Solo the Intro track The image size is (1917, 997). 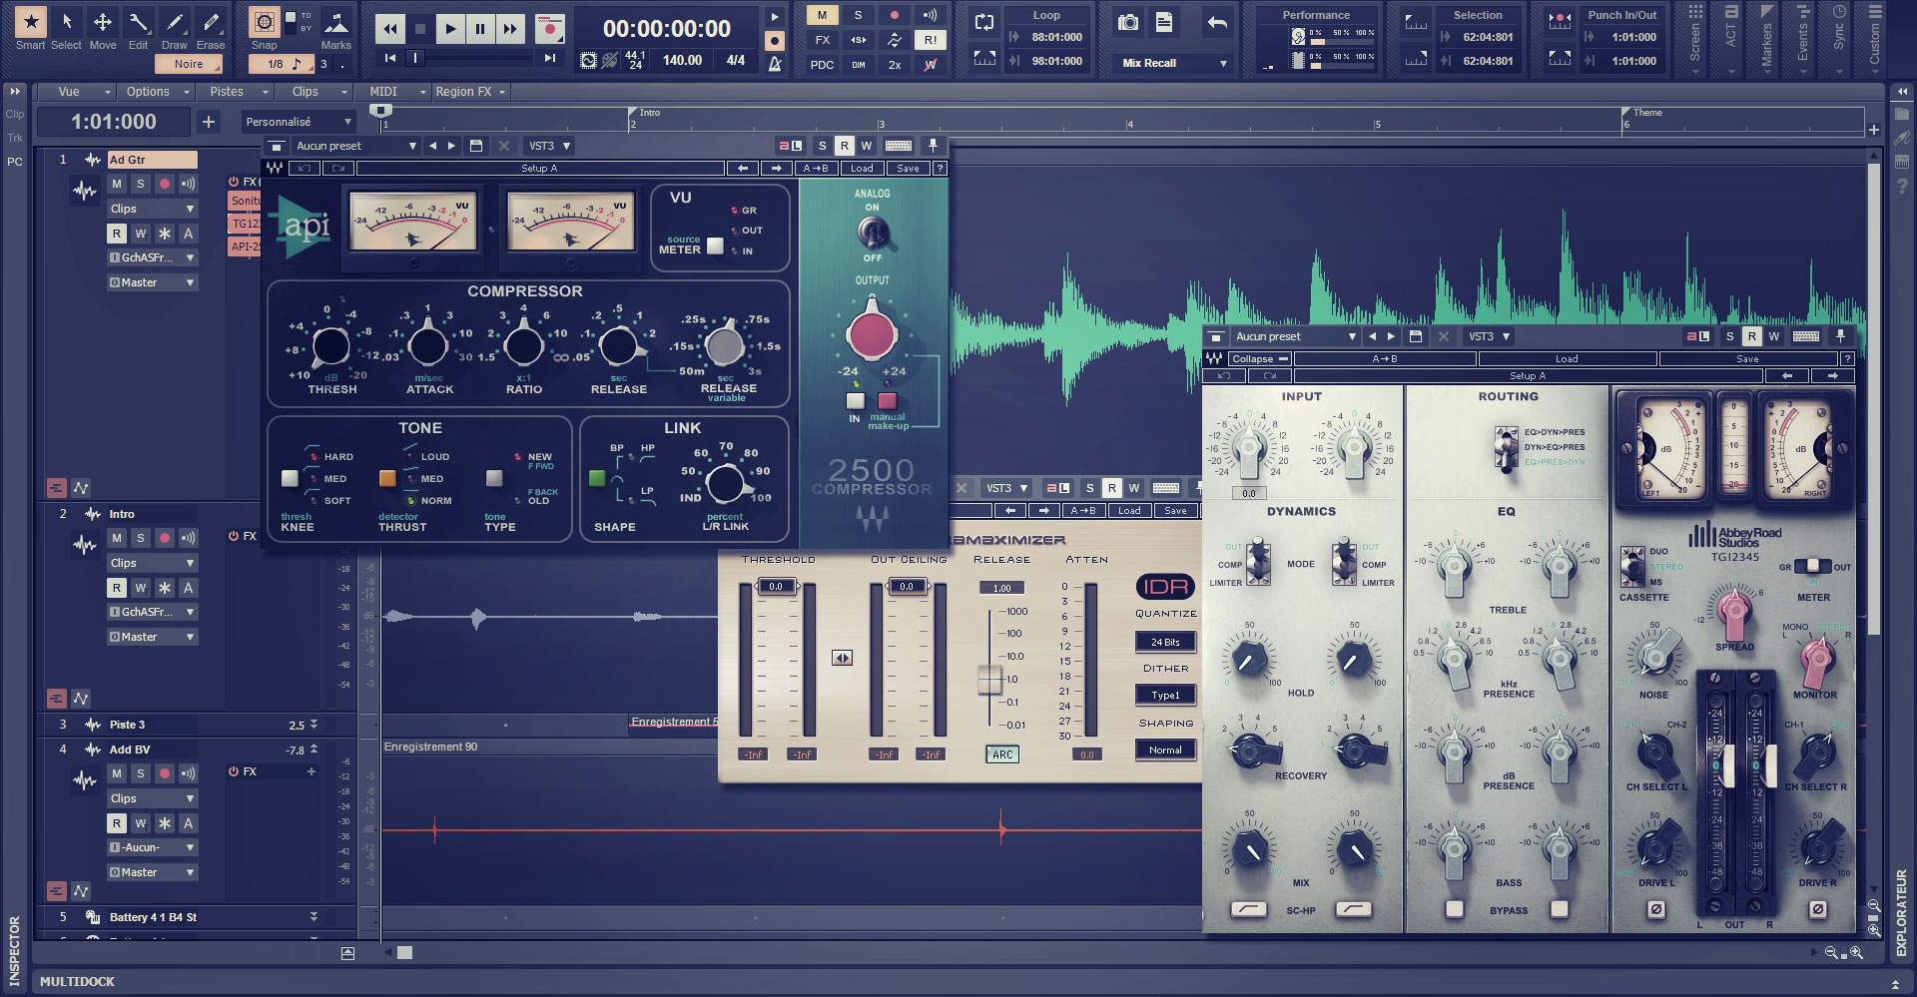[x=140, y=538]
